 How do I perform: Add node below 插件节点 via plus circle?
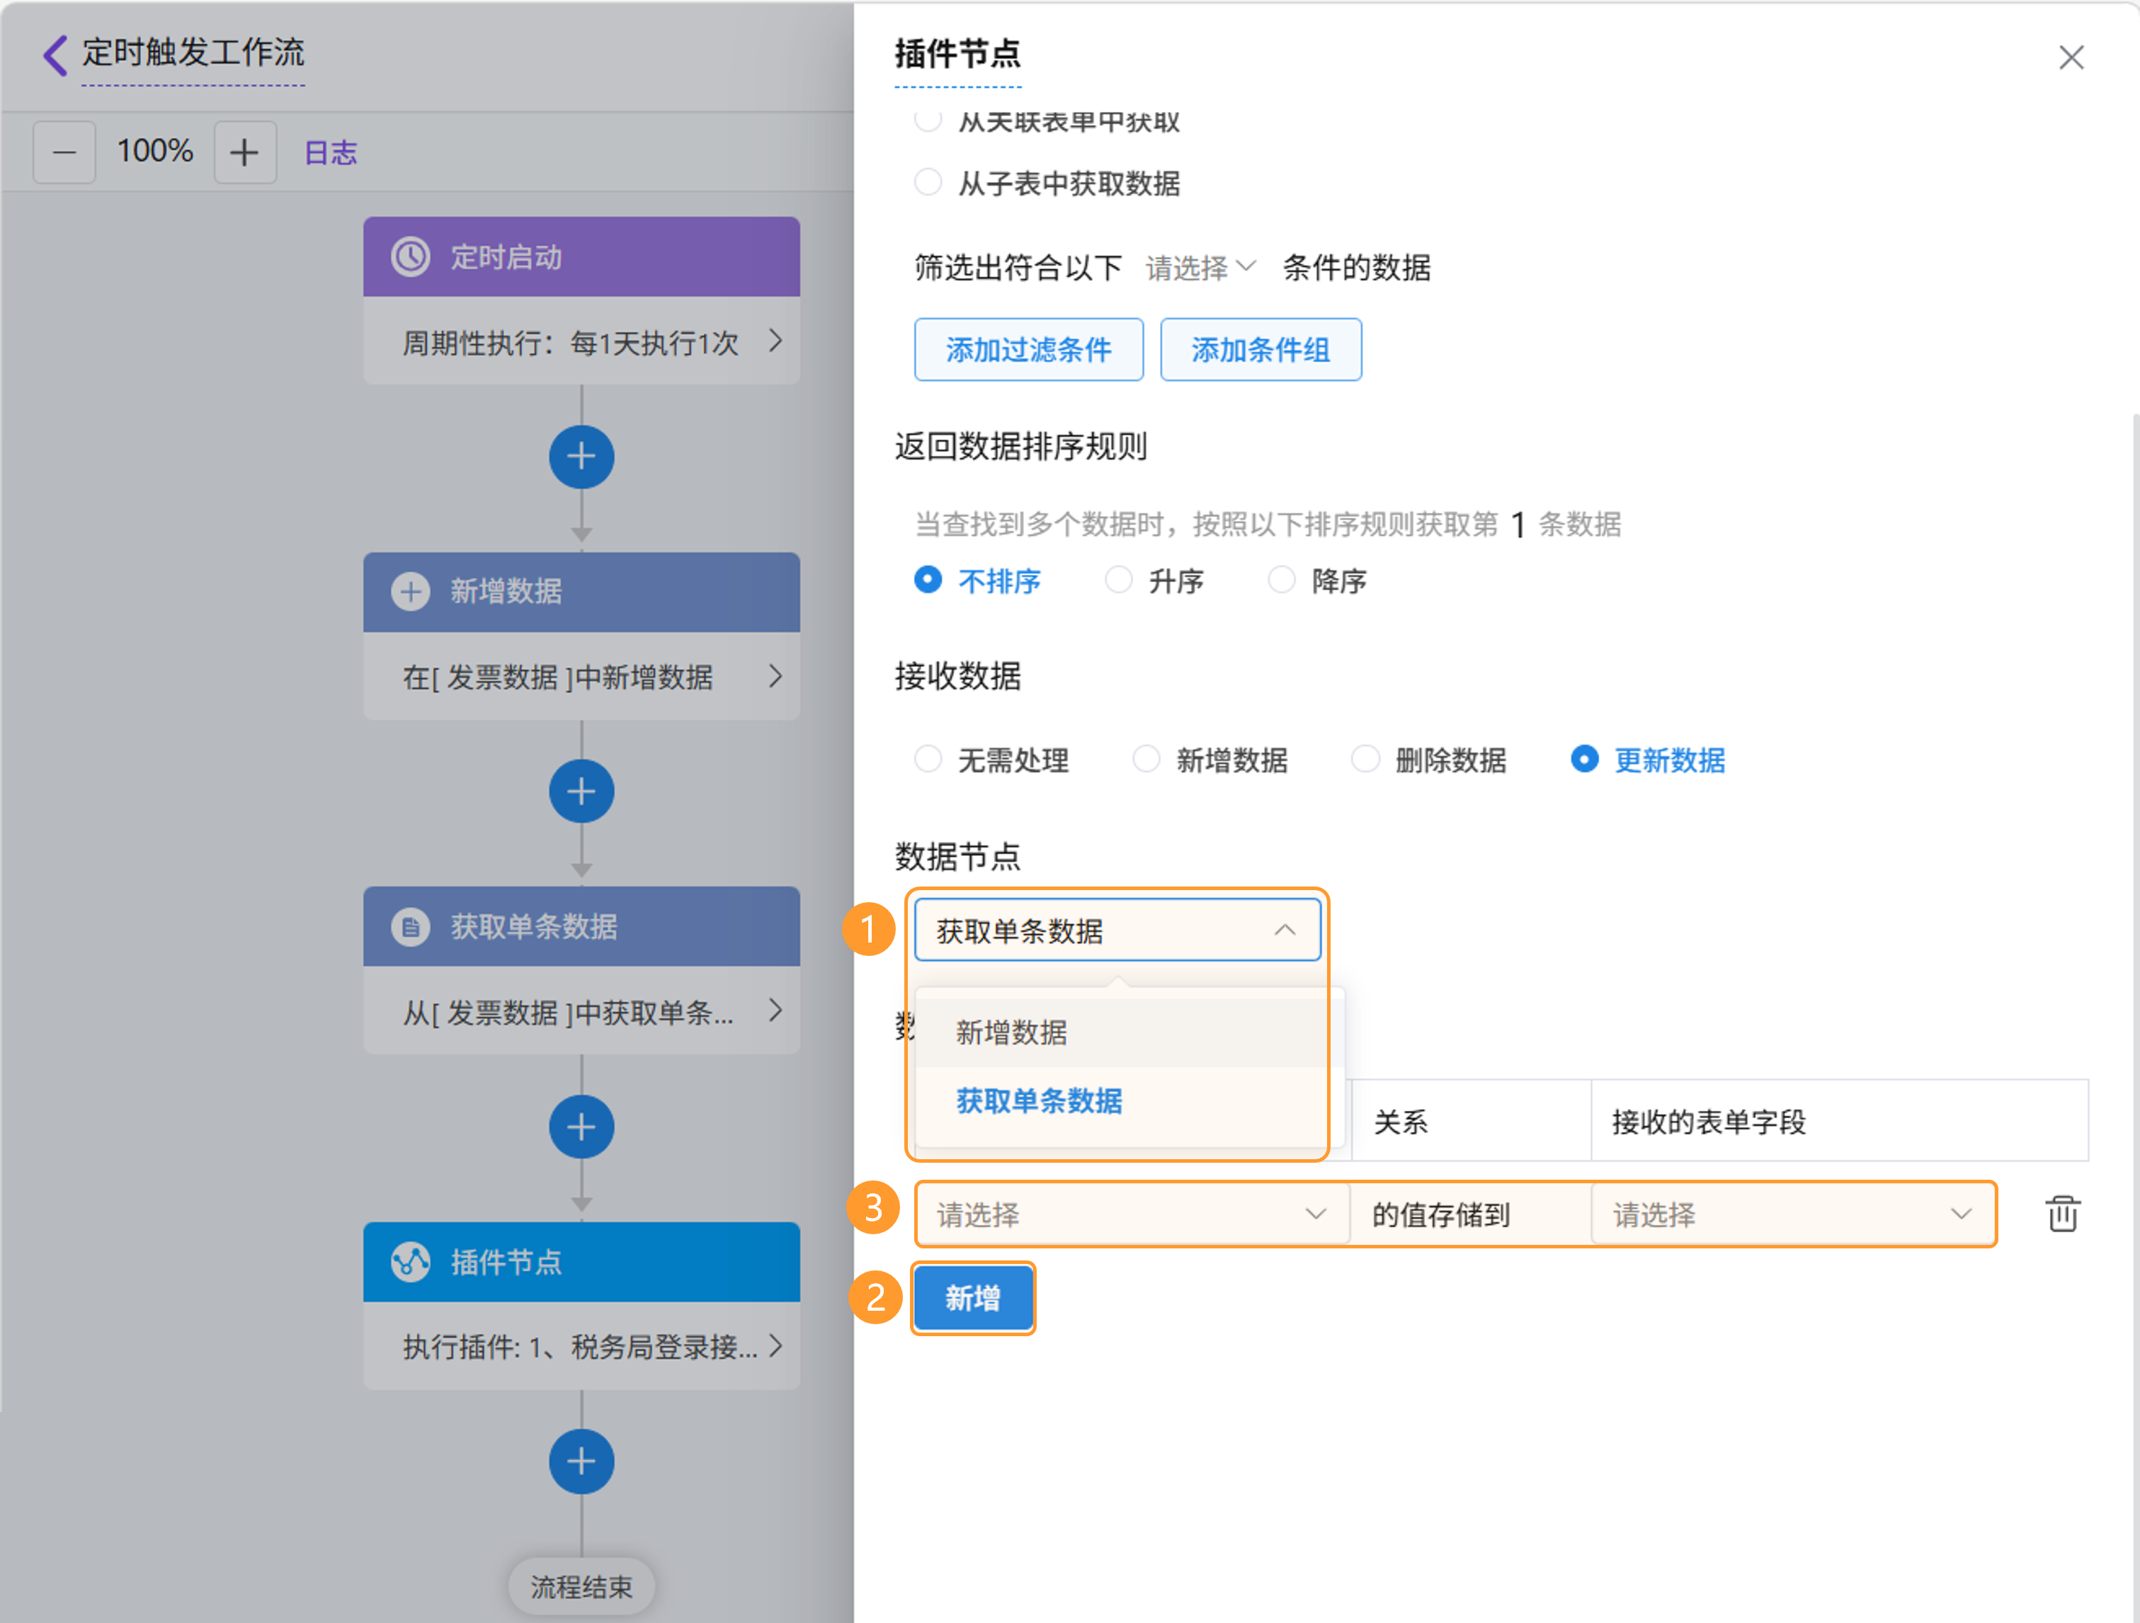pos(581,1462)
